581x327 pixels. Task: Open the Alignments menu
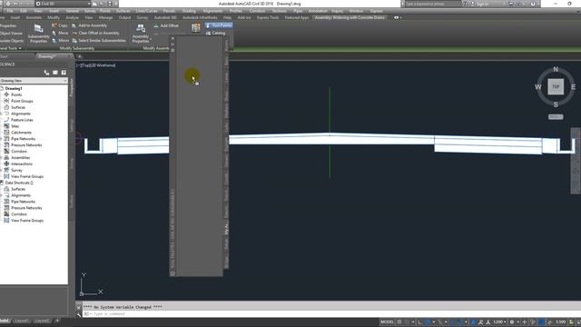click(x=212, y=11)
